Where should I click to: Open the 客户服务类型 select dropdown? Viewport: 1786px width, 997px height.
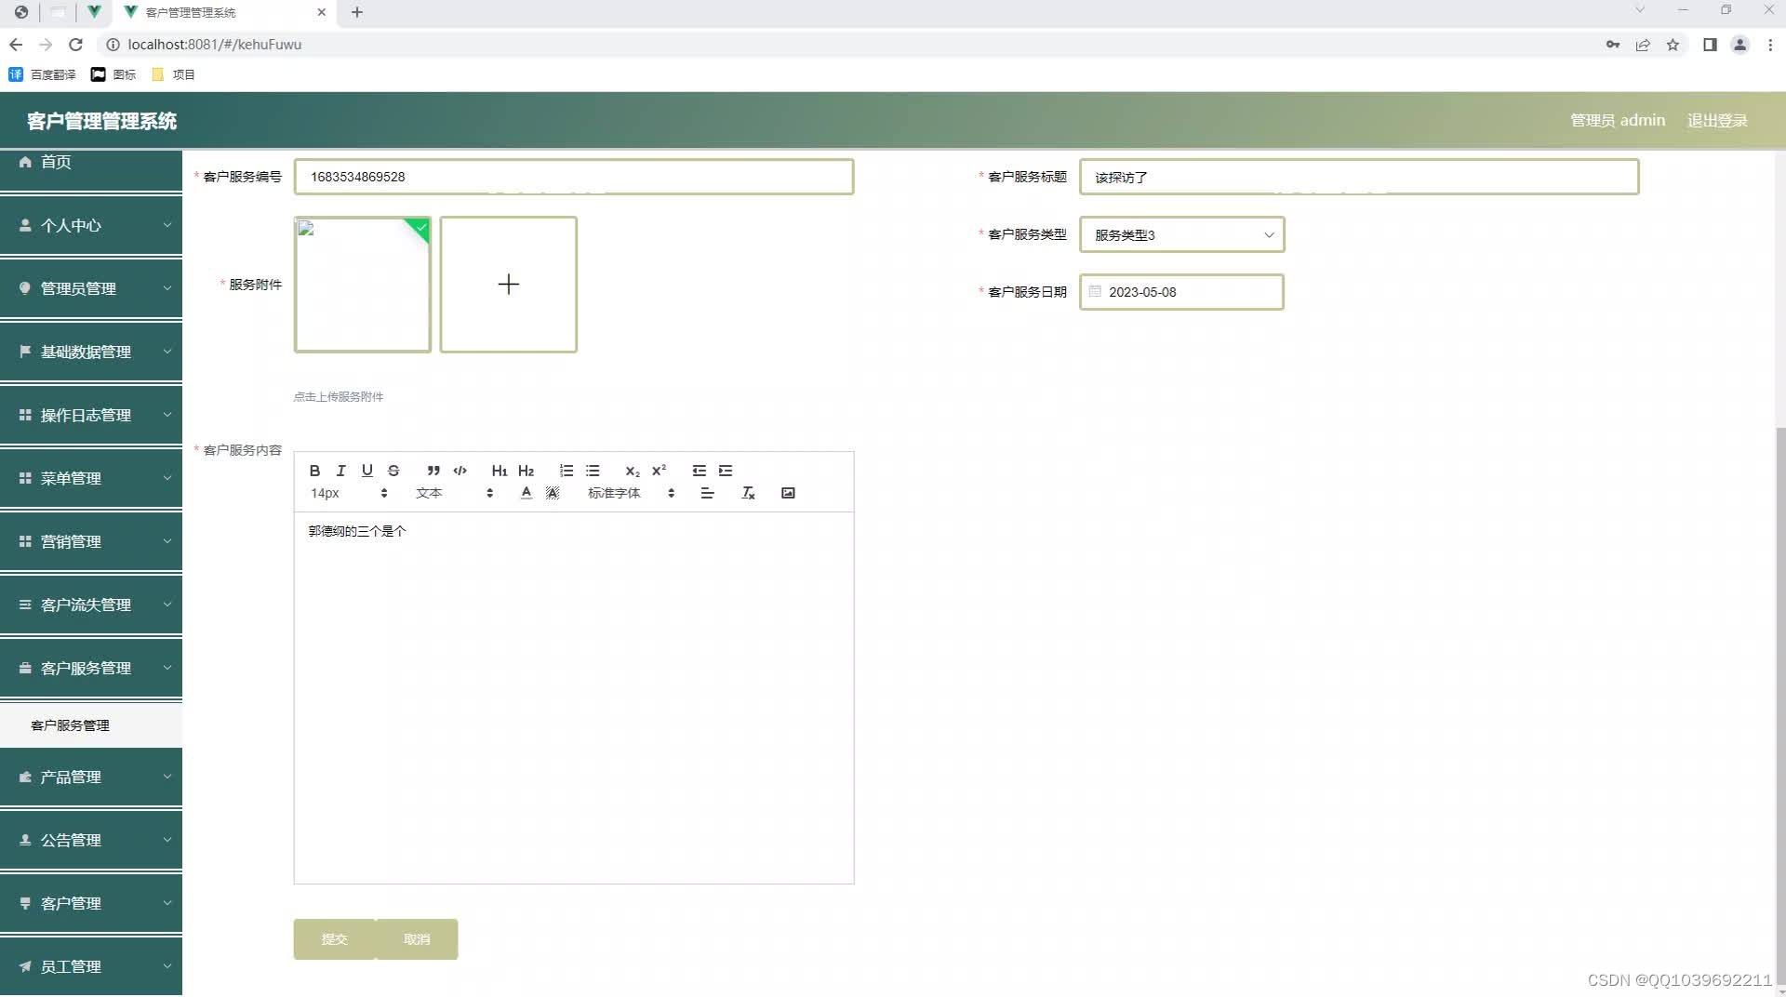coord(1181,234)
